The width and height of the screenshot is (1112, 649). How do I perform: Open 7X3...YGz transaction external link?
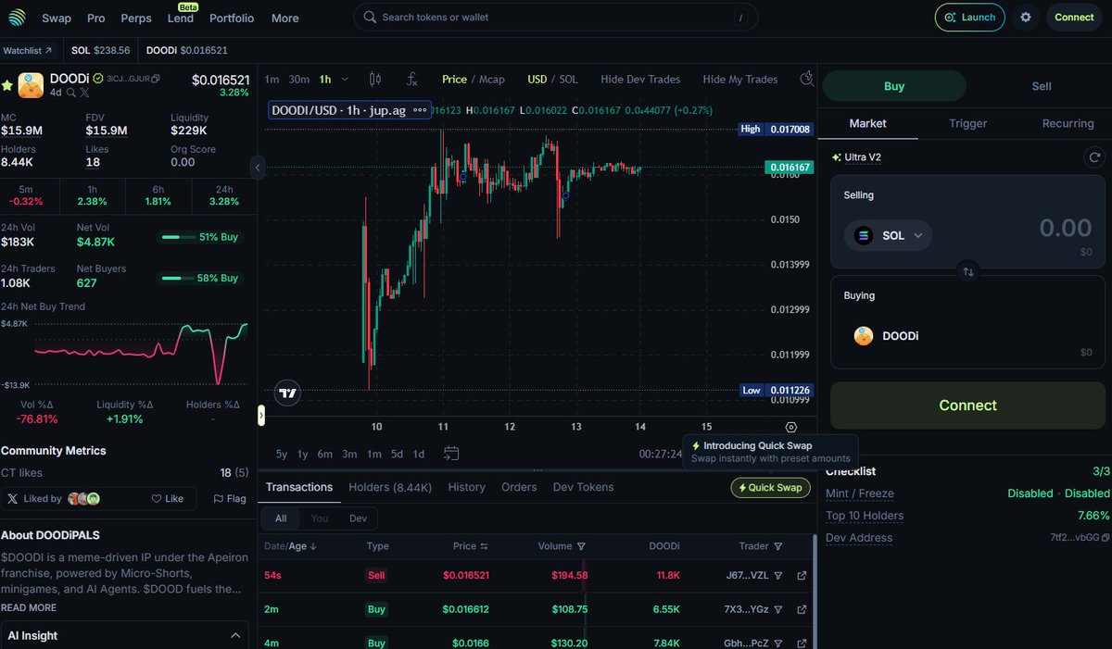[x=802, y=609]
